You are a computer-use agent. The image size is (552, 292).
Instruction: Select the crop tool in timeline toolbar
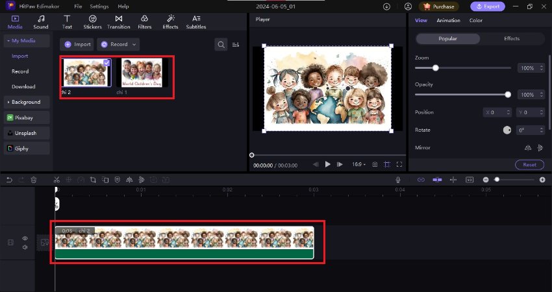click(93, 180)
